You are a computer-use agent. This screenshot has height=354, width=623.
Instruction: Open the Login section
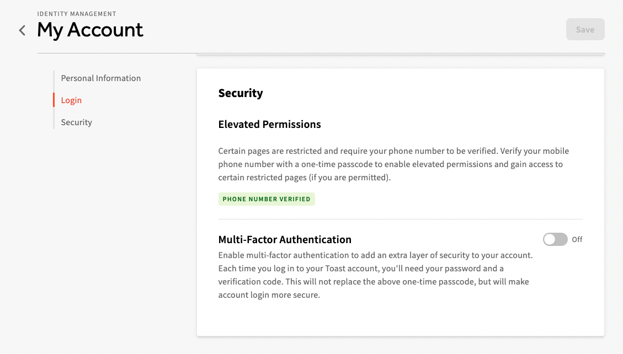(x=71, y=100)
